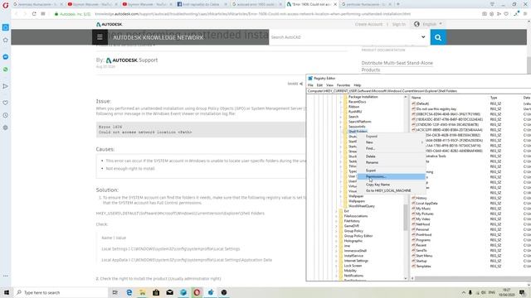The height and width of the screenshot is (298, 531).
Task: Open the heart bookmarks icon in sidebar
Action: [6, 103]
